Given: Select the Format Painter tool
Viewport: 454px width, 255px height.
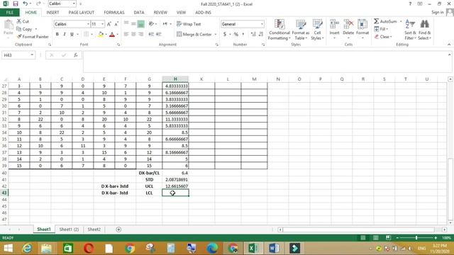Looking at the screenshot, I should pyautogui.click(x=33, y=37).
